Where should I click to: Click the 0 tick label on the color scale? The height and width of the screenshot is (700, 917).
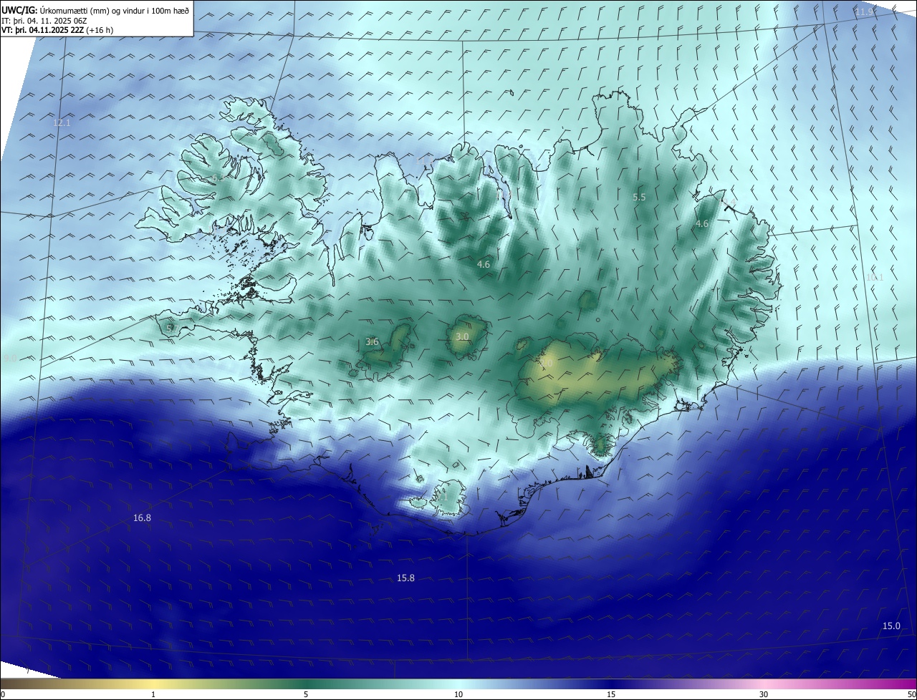pos(2,694)
